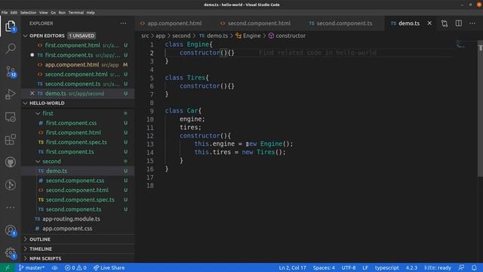This screenshot has width=483, height=272.
Task: Close the demo.ts editor tab
Action: point(429,23)
